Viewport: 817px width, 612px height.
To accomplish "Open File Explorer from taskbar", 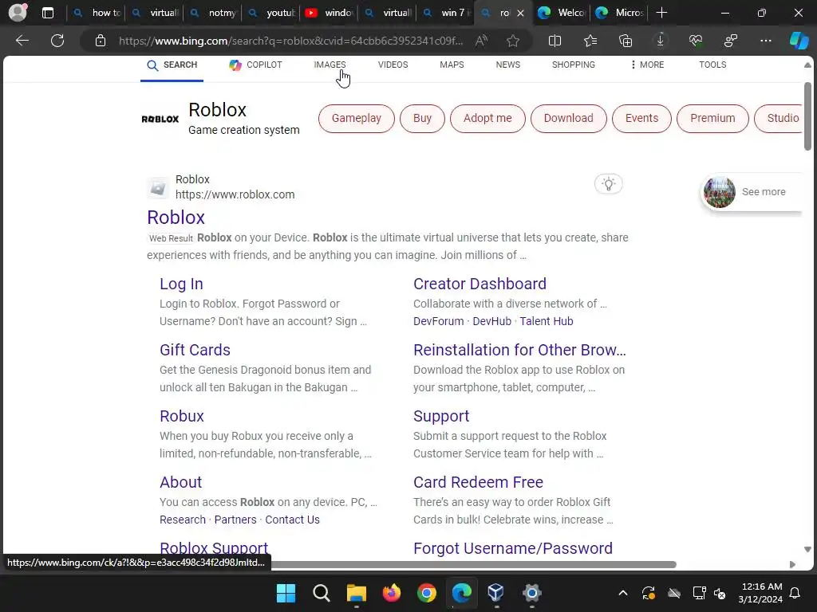I will point(357,593).
